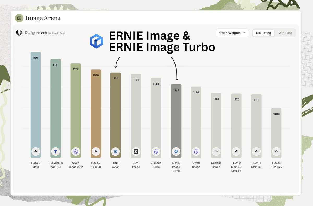This screenshot has width=313, height=206.
Task: Click the Image Arena title
Action: [43, 18]
